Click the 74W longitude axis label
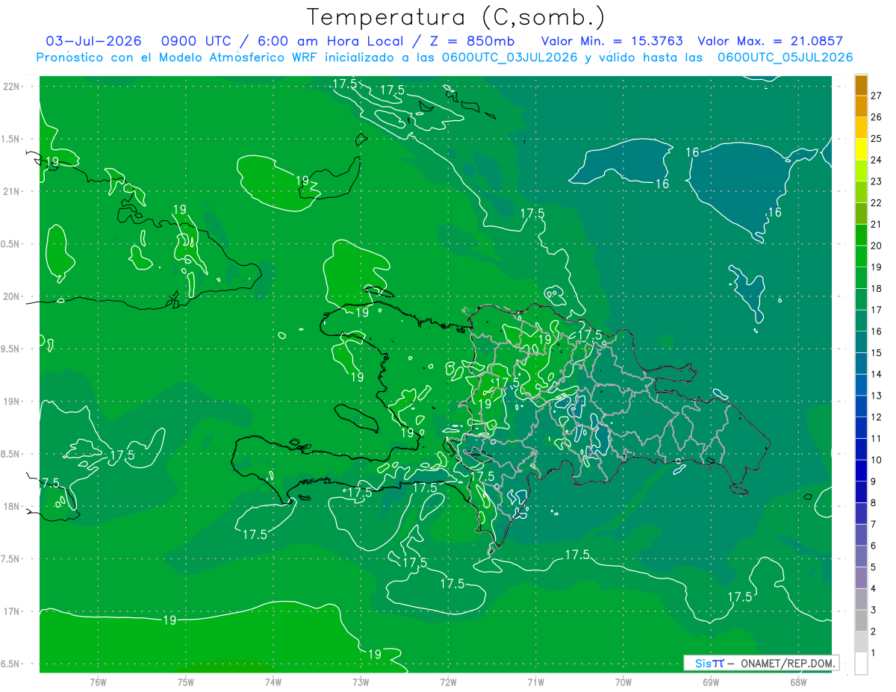Viewport: 896px width, 692px height. (x=273, y=682)
